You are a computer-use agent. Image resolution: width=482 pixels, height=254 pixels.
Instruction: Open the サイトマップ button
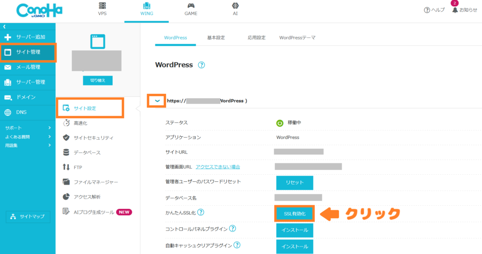pyautogui.click(x=28, y=216)
